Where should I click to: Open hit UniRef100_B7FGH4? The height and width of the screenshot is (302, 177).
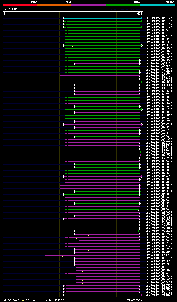[159, 79]
